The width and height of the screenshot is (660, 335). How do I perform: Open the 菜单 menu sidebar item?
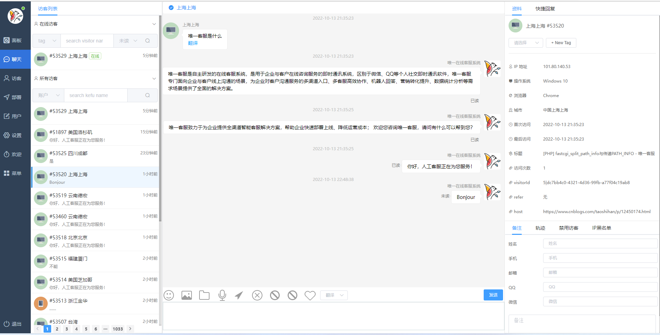(15, 173)
